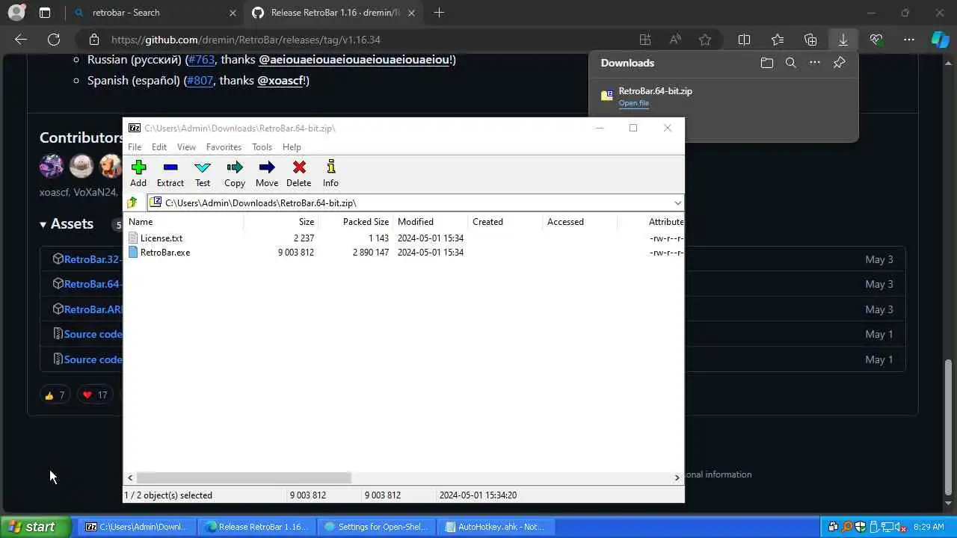This screenshot has height=538, width=957.
Task: Open the @xoascf user link
Action: click(281, 80)
